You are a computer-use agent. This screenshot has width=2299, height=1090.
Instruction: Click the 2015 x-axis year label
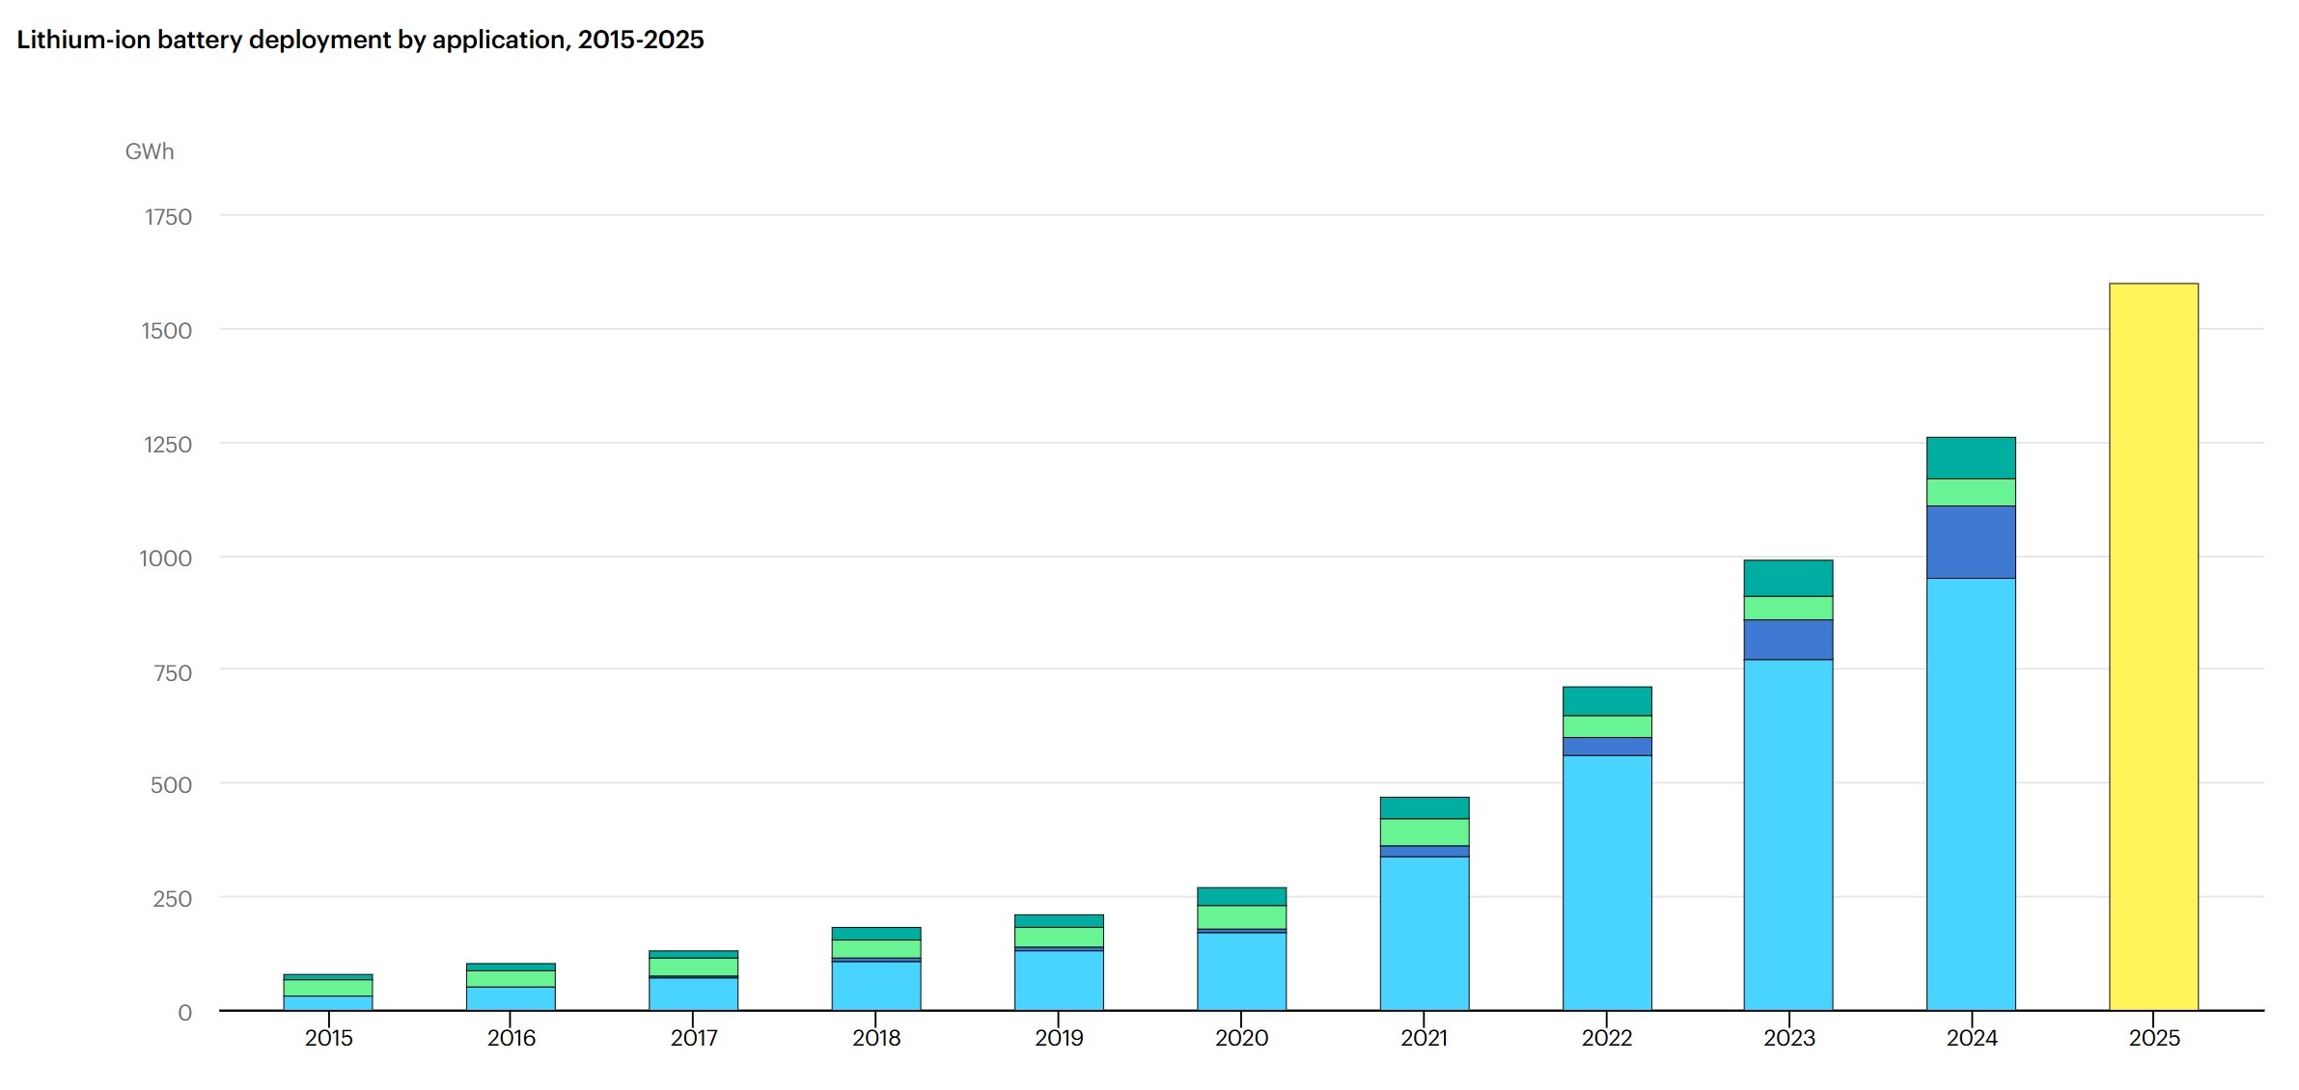tap(328, 1038)
